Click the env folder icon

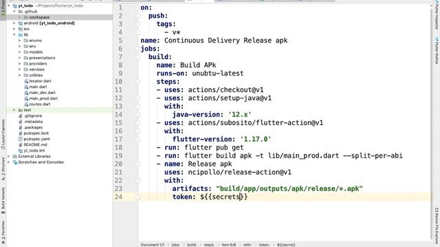(26, 46)
